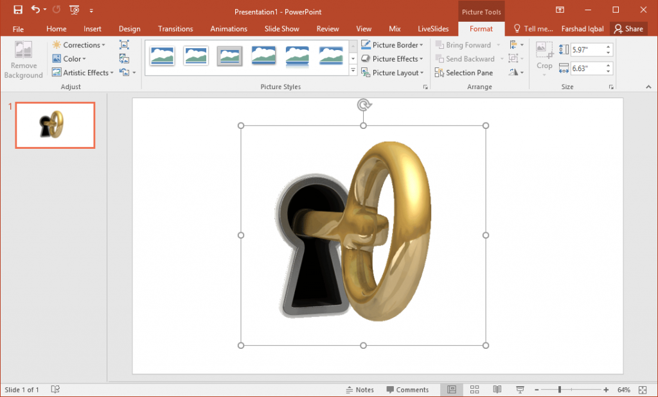The width and height of the screenshot is (658, 397).
Task: Reset the picture using Reset Picture icon
Action: coord(123,72)
